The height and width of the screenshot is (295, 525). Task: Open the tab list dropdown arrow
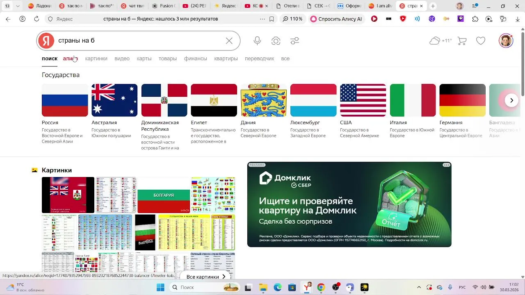tap(18, 6)
